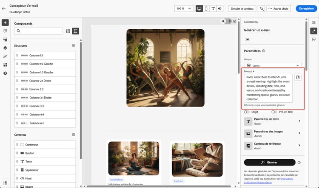Click the back arrow next to Concepteur d'e-mail

coord(4,8)
